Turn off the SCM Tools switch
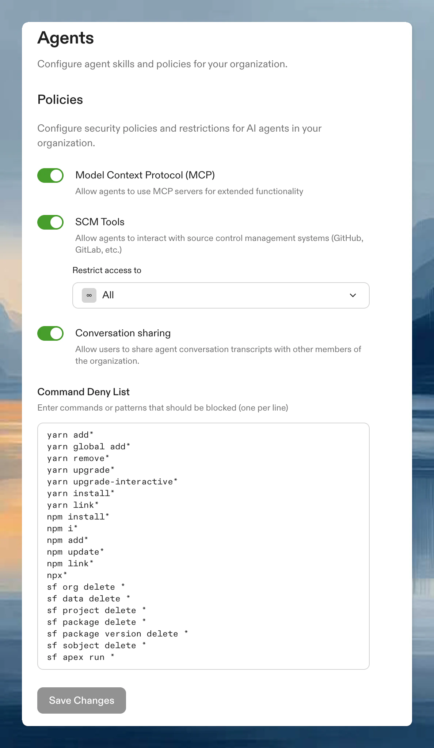This screenshot has height=748, width=434. pyautogui.click(x=51, y=222)
